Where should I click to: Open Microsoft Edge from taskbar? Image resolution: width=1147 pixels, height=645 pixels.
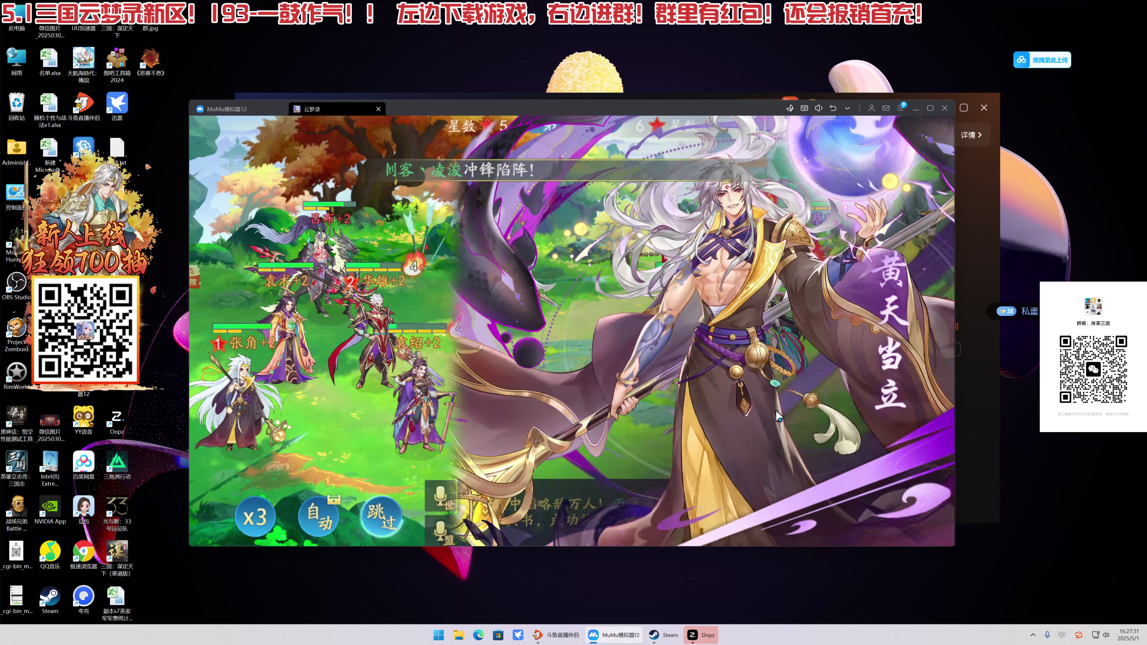coord(478,635)
